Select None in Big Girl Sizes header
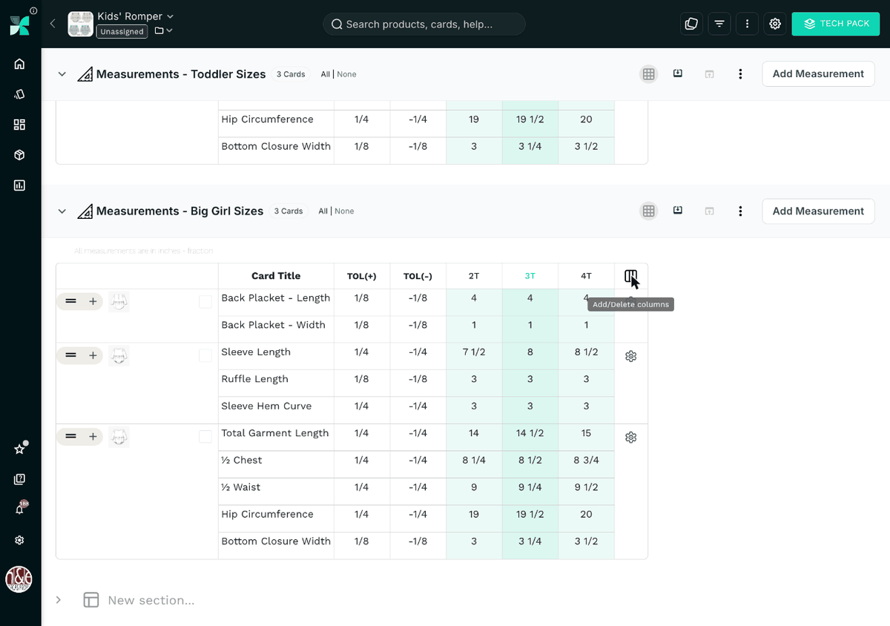 pyautogui.click(x=344, y=211)
